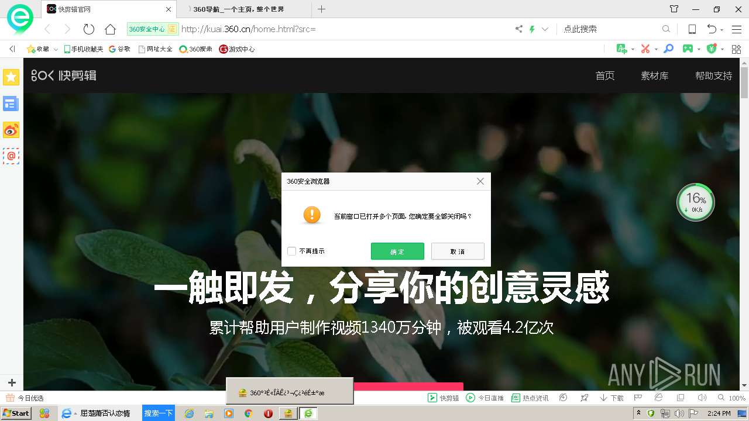
Task: Collapse the bookmarks bar arrow
Action: [x=12, y=49]
